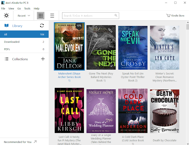
Task: Open Last Call book cover
Action: click(x=69, y=111)
